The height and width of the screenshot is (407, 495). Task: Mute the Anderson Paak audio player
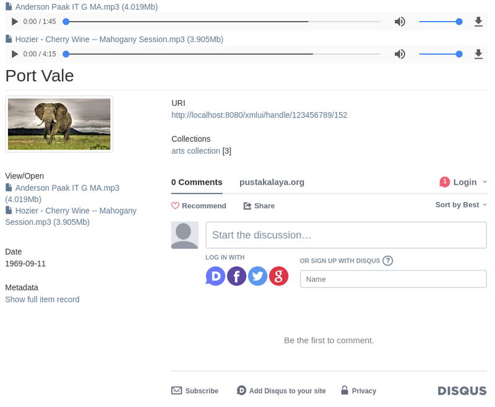pos(400,22)
